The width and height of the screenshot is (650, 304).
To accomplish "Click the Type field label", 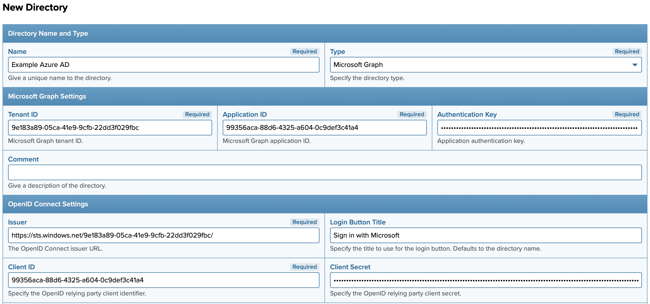I will click(337, 51).
